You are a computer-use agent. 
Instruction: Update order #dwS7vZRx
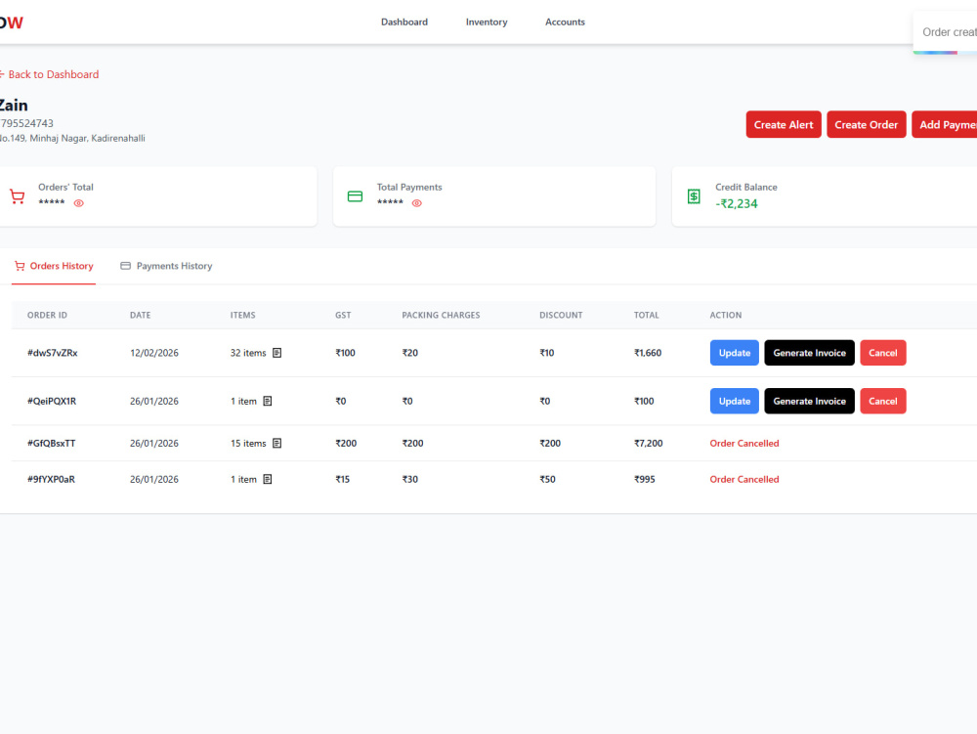pyautogui.click(x=735, y=353)
